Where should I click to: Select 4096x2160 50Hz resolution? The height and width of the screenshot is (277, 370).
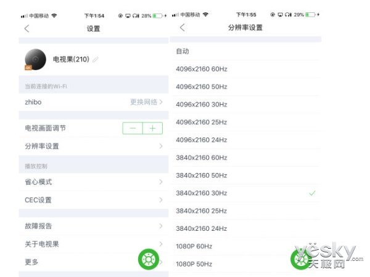[x=245, y=87]
